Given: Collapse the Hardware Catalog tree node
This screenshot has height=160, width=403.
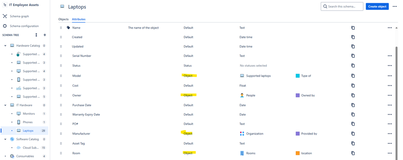Looking at the screenshot, I should coord(5,46).
